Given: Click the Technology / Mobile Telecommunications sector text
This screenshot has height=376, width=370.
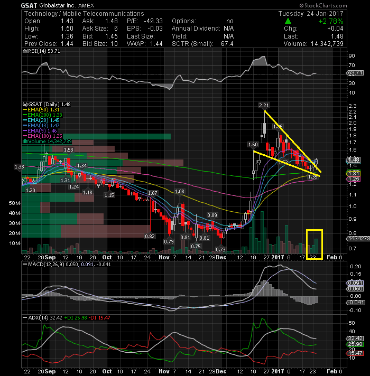Looking at the screenshot, I should [x=84, y=14].
